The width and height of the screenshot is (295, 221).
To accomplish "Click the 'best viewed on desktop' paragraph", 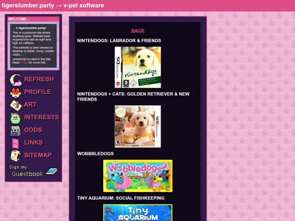I will coord(33,51).
